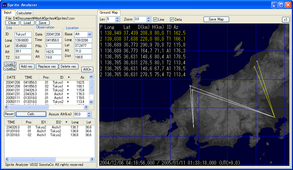Toggle the Line checkbox
The height and width of the screenshot is (170, 293).
pos(155,20)
